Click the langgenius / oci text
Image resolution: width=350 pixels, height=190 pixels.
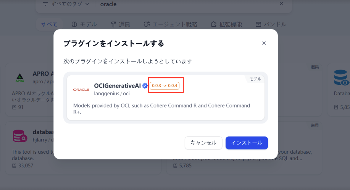[112, 93]
